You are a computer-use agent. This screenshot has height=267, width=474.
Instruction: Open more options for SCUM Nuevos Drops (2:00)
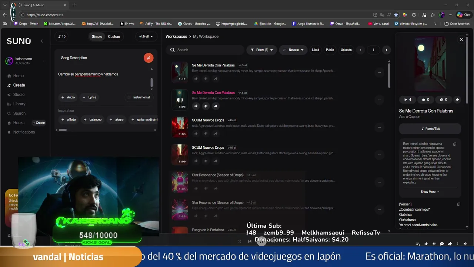click(379, 127)
